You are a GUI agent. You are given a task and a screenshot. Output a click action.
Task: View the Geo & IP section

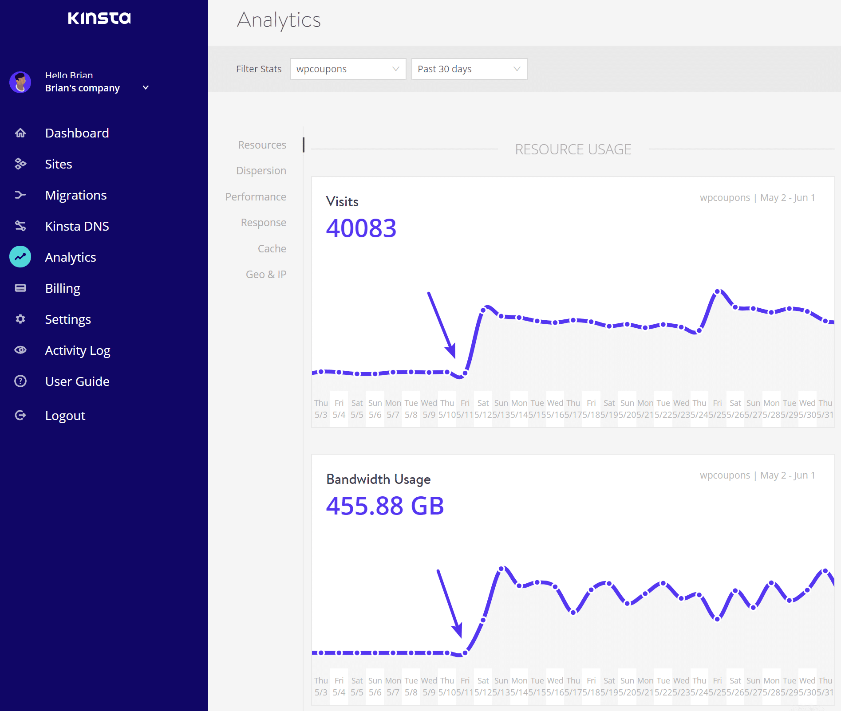click(x=266, y=274)
